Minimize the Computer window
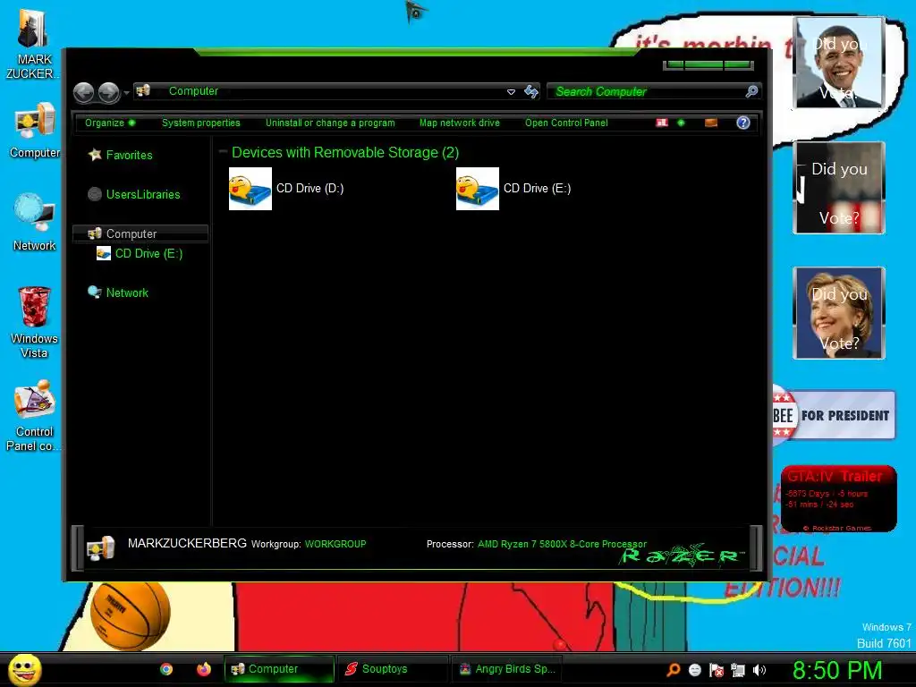 tap(674, 64)
